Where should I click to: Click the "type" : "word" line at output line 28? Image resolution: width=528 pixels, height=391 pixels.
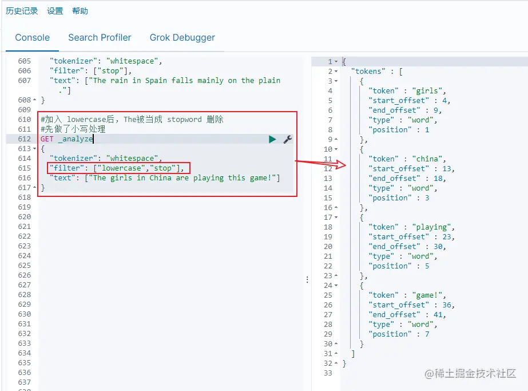click(403, 324)
